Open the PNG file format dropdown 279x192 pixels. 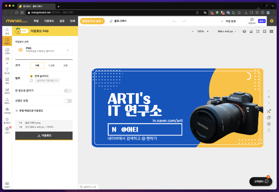pyautogui.click(x=44, y=50)
